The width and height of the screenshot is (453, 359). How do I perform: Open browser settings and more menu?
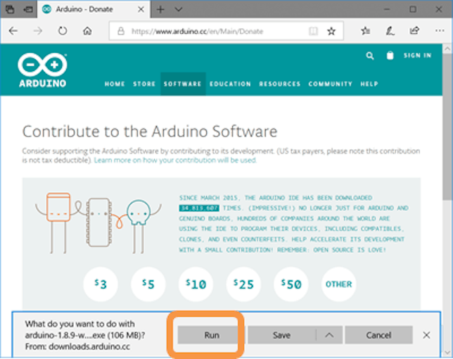tap(440, 31)
